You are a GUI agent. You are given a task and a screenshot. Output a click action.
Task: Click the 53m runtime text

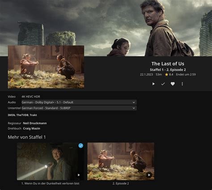[x=159, y=74]
